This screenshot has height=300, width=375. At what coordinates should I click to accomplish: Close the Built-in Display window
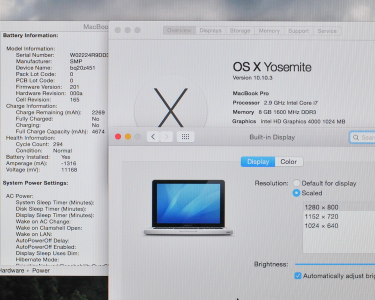(x=118, y=136)
